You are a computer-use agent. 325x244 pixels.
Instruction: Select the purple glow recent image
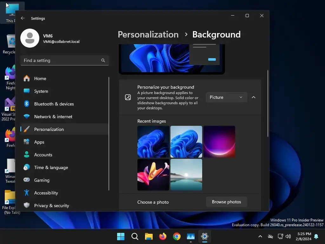tap(219, 142)
